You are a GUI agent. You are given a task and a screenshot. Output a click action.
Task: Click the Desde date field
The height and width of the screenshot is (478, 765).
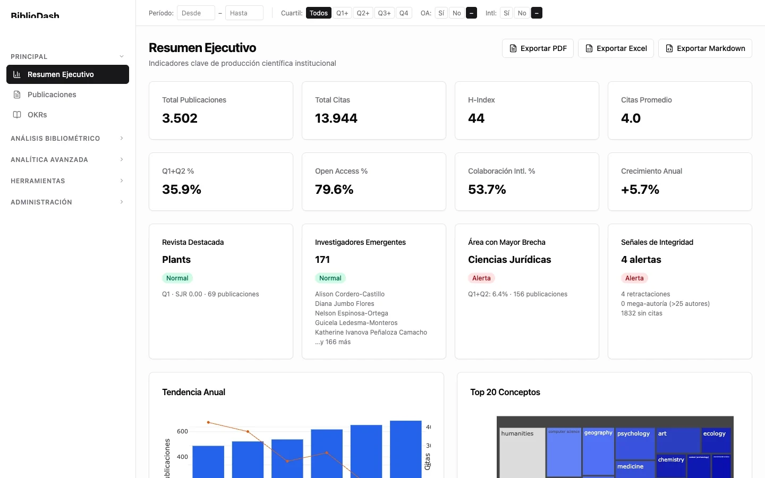[196, 13]
